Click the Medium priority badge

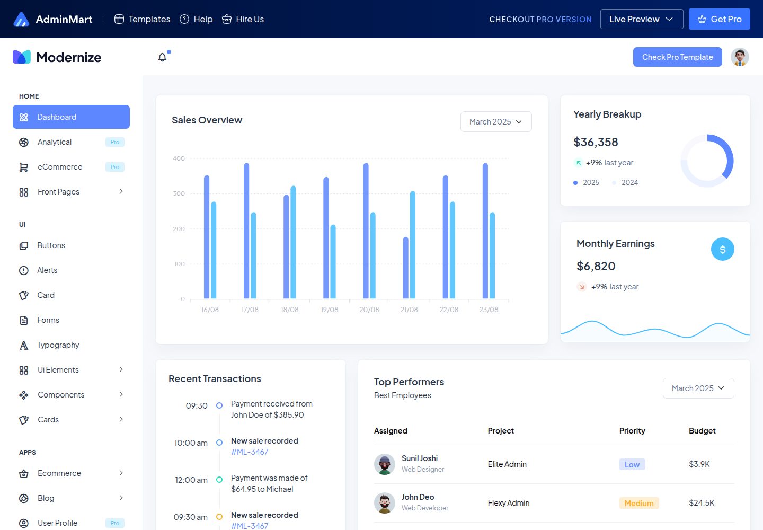(639, 503)
